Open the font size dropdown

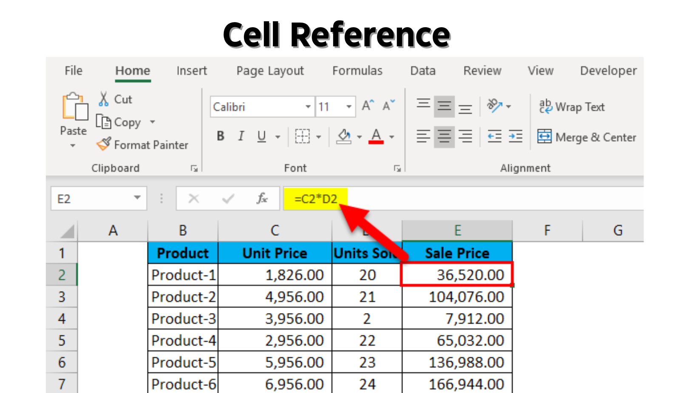(348, 107)
